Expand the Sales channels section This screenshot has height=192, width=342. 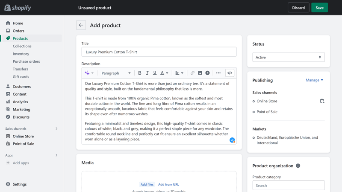pos(56,129)
